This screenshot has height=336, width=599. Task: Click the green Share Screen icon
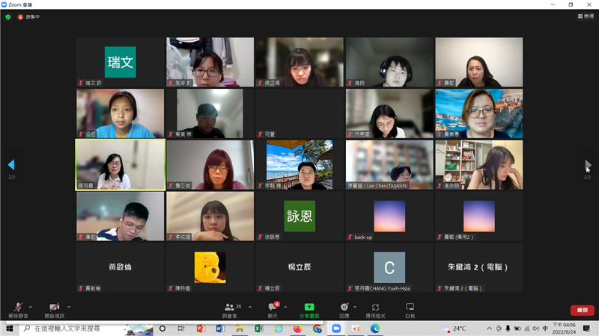[308, 308]
